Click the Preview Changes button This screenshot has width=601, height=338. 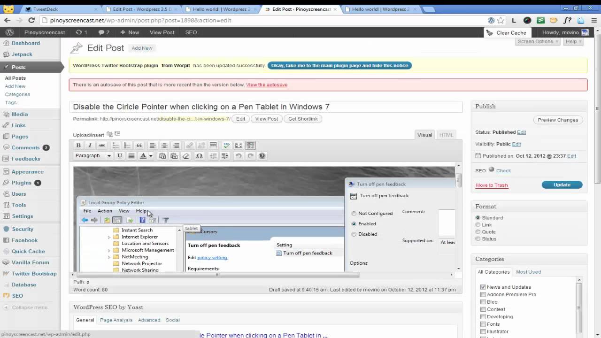tap(558, 120)
